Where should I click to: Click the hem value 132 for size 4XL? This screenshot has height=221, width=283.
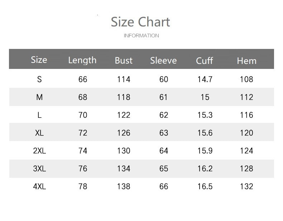[x=246, y=186]
